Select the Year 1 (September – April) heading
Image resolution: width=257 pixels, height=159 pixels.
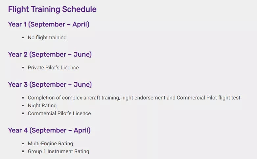coord(49,25)
